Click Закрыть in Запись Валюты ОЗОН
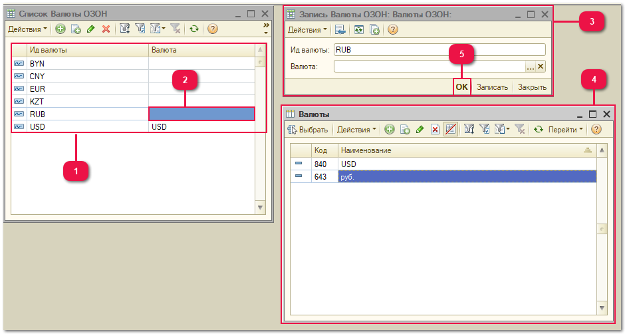627x336 pixels. 532,87
